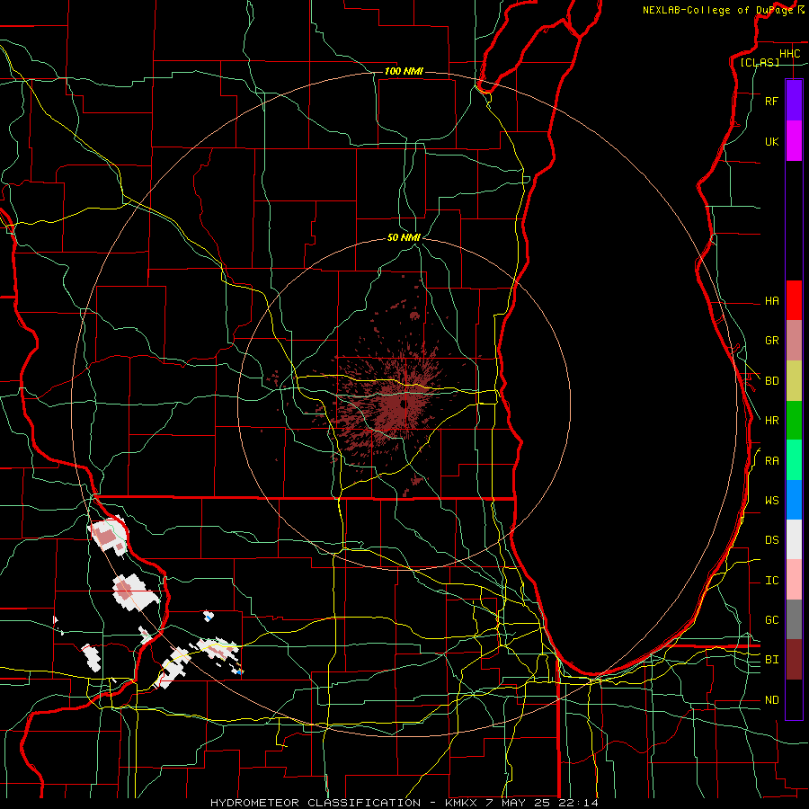Click the HA red legend swatch
The width and height of the screenshot is (809, 809).
coord(794,300)
